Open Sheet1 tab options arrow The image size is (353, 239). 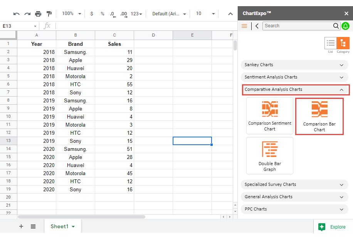point(73,227)
